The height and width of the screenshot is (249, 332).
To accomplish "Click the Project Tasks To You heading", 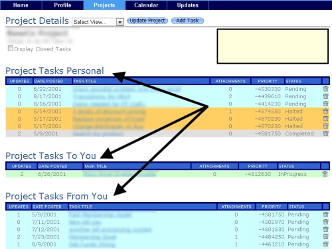I will [x=50, y=156].
